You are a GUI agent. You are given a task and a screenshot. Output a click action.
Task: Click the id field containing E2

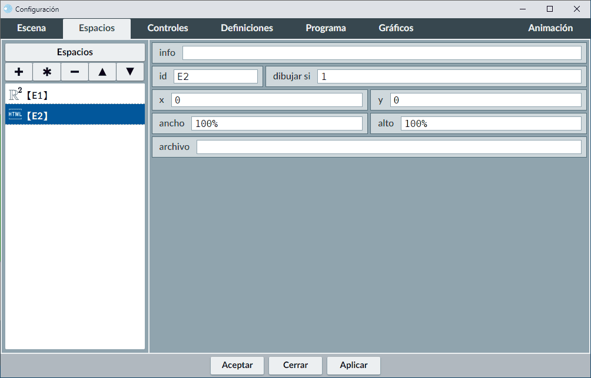[215, 76]
